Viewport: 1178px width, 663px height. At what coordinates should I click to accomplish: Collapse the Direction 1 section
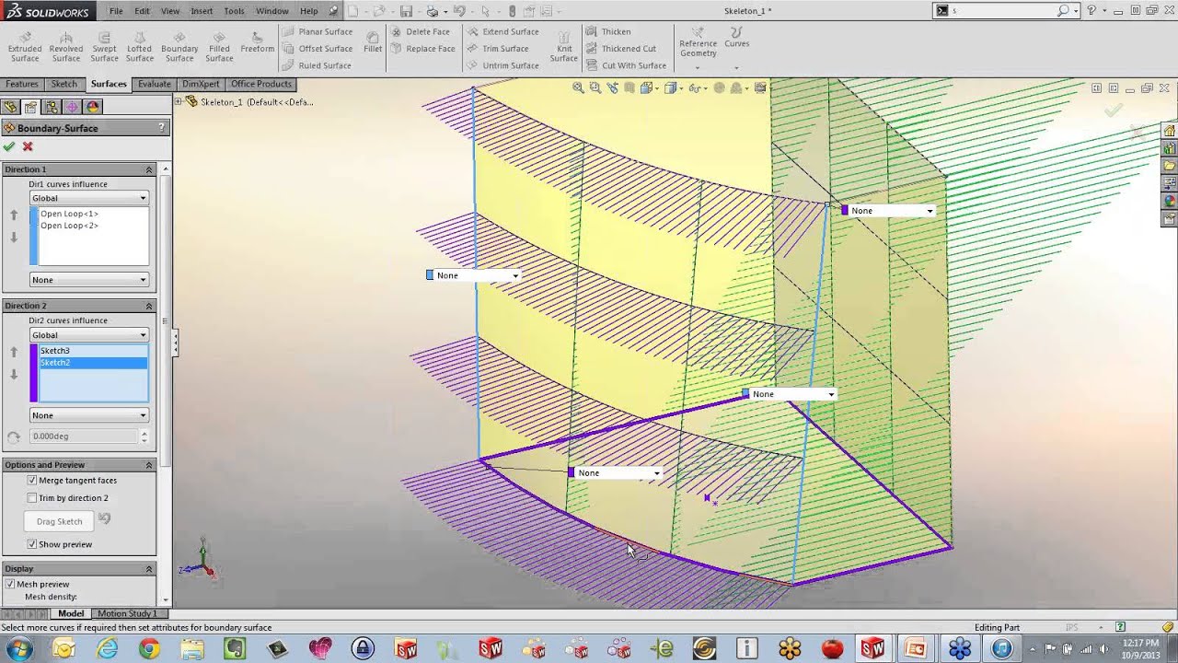[149, 169]
